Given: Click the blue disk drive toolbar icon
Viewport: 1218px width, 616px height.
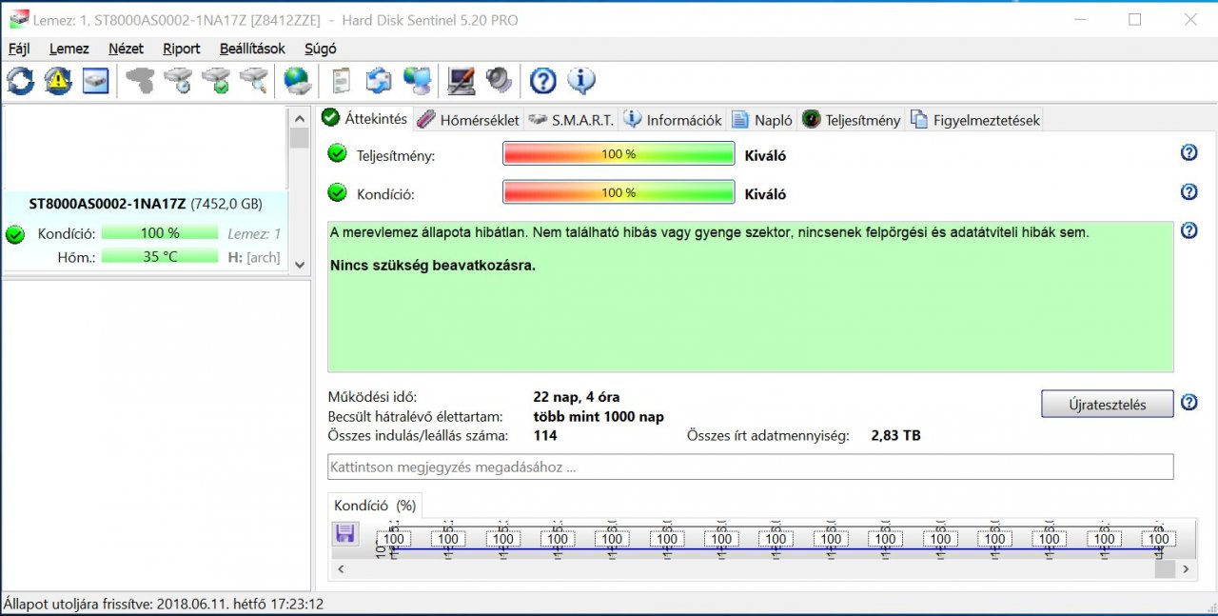Looking at the screenshot, I should (95, 81).
